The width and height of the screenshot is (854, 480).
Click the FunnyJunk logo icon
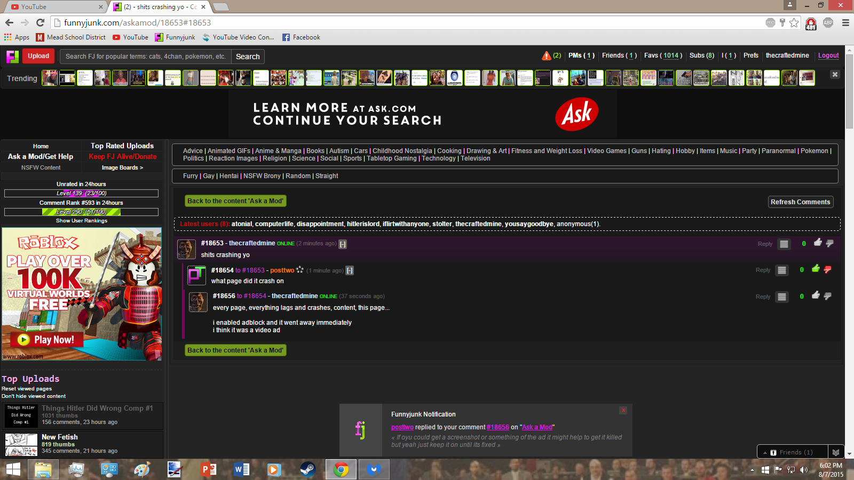[12, 57]
